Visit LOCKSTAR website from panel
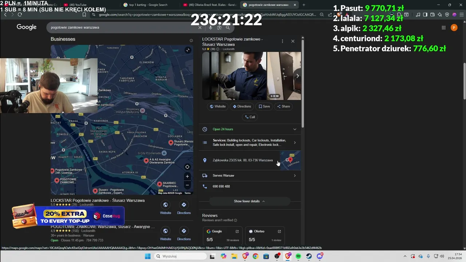This screenshot has width=466, height=262. (218, 107)
